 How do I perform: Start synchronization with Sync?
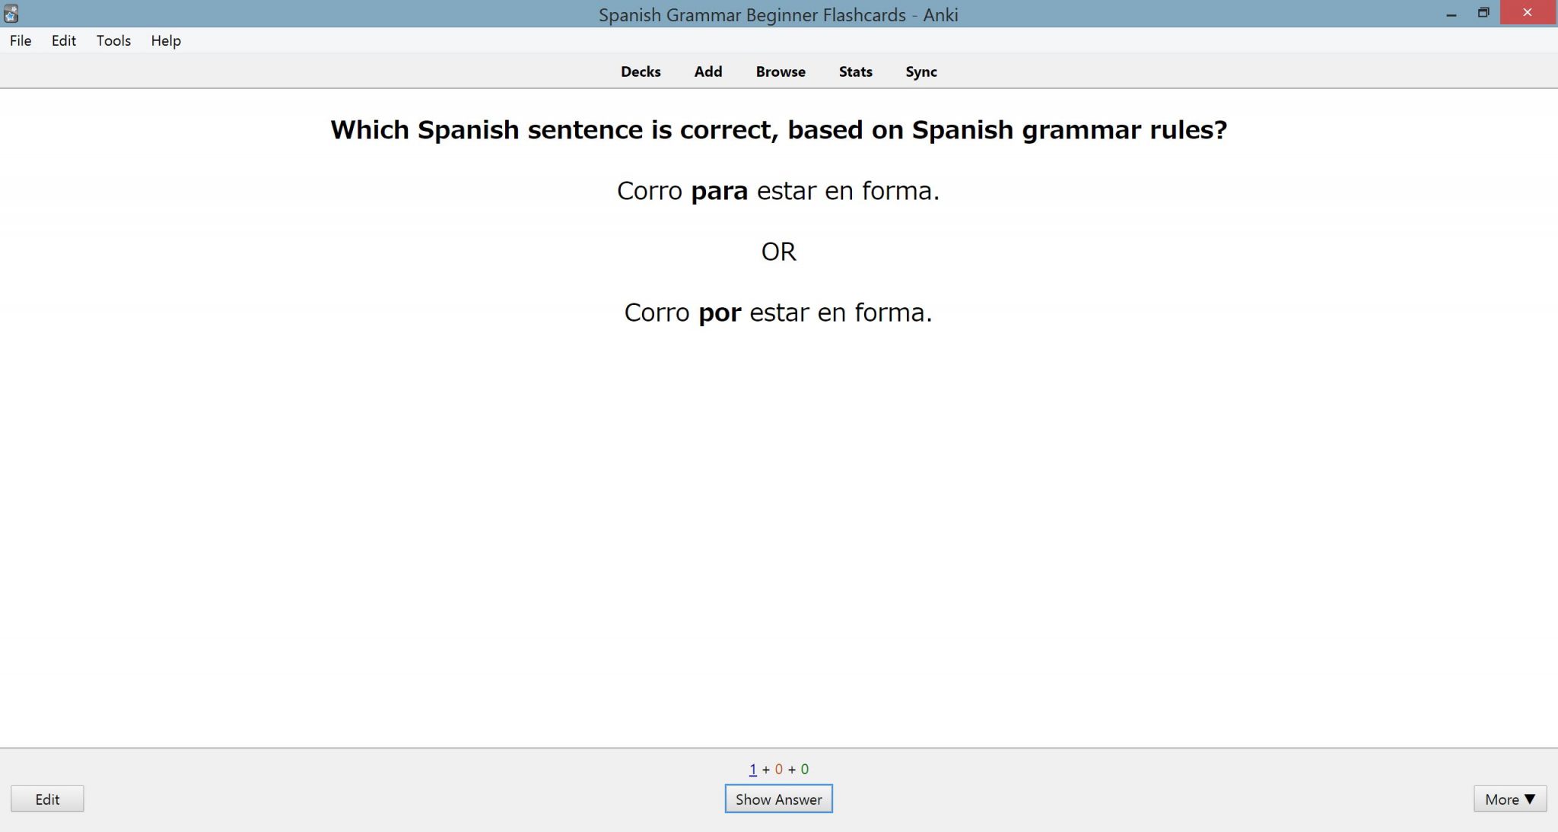click(x=920, y=71)
